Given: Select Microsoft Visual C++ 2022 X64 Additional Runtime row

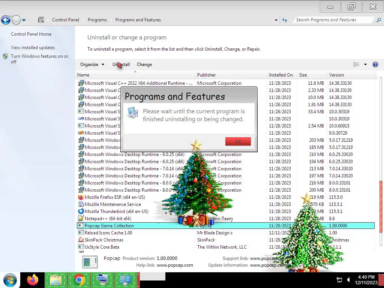Looking at the screenshot, I should tap(226, 83).
